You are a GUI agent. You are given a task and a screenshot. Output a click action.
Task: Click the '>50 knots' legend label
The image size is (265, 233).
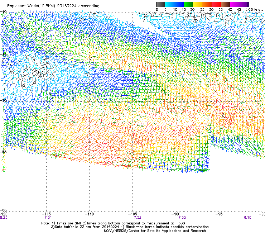click(255, 10)
